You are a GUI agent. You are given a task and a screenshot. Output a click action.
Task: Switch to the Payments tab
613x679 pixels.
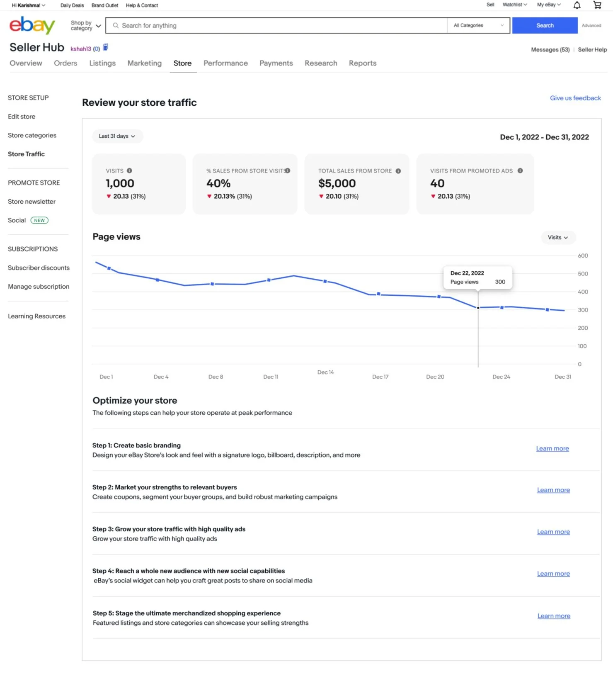pyautogui.click(x=276, y=63)
